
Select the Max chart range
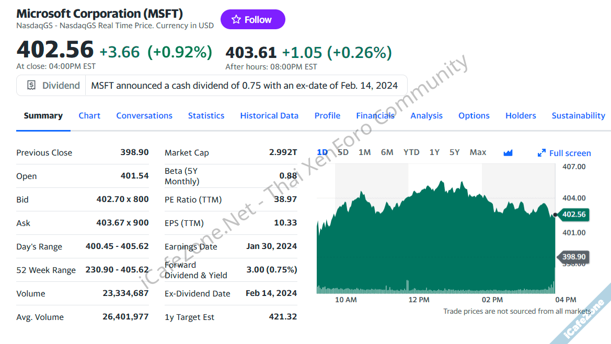coord(478,152)
